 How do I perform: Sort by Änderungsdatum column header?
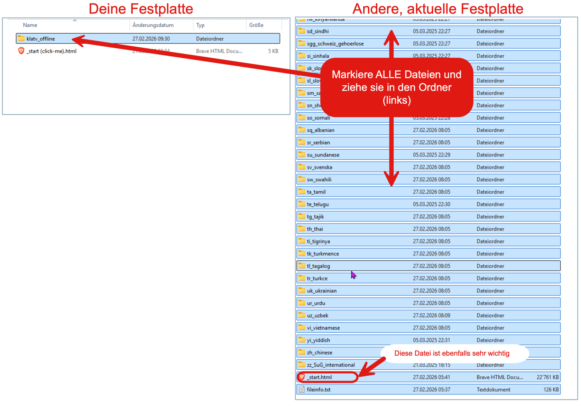click(153, 25)
